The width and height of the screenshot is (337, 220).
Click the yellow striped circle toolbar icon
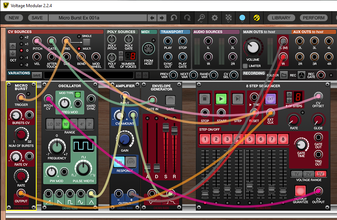click(x=257, y=18)
